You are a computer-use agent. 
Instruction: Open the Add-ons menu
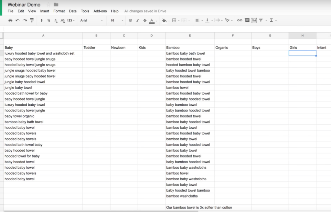pyautogui.click(x=100, y=11)
